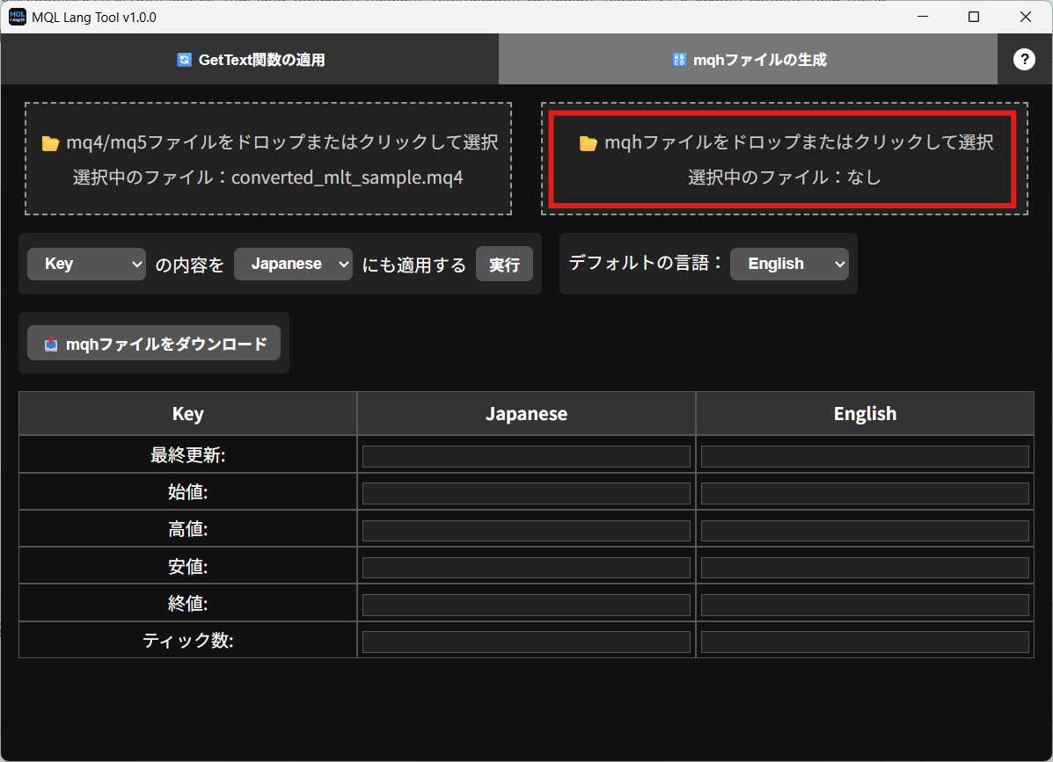The height and width of the screenshot is (762, 1053).
Task: Focus the Japanese field for 終値:
Action: pos(526,605)
